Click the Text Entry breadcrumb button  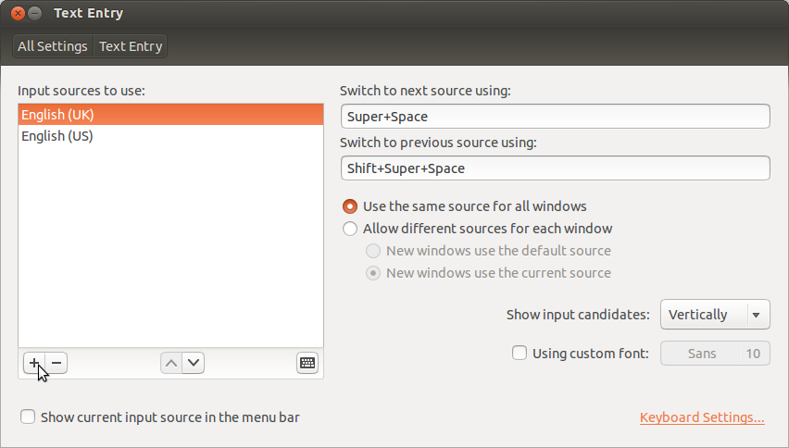(x=131, y=46)
